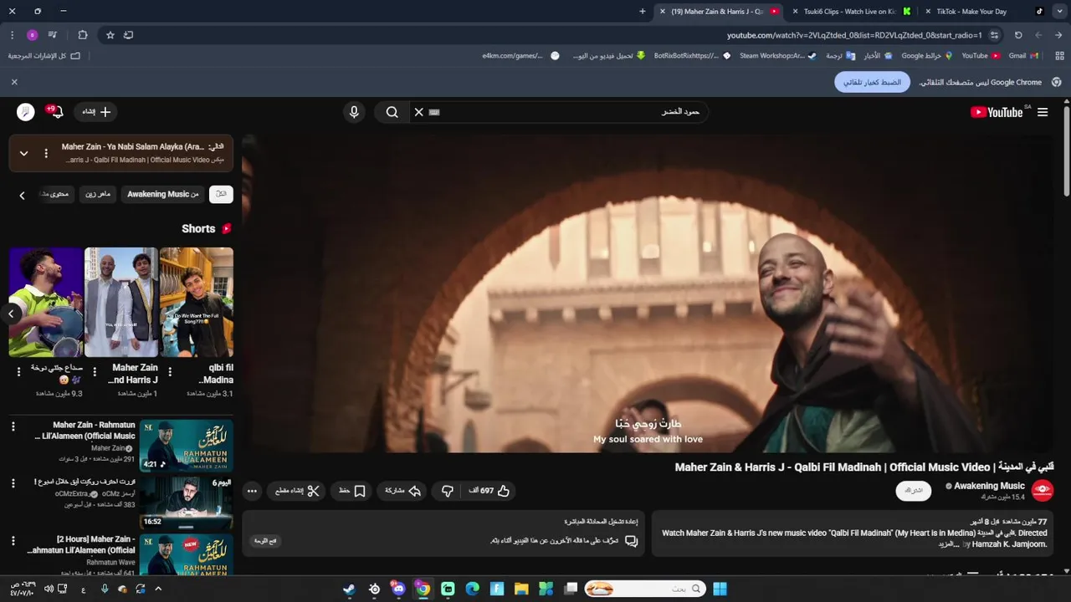This screenshot has height=602, width=1071.
Task: Open Steam from the taskbar
Action: click(x=349, y=589)
